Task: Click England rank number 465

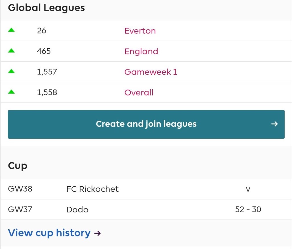Action: [x=44, y=51]
